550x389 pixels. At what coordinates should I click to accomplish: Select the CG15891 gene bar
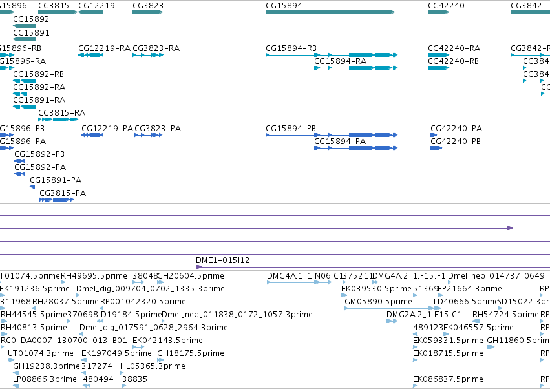[x=24, y=39]
